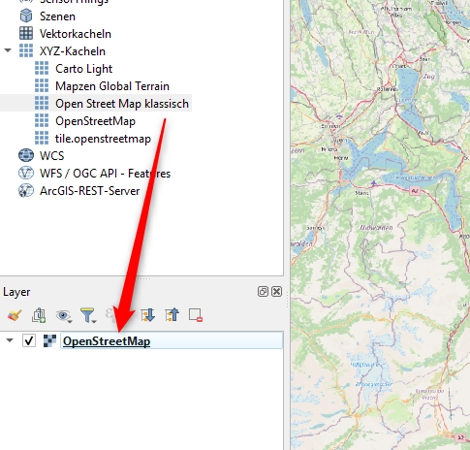Click the Collapse All layers icon
The height and width of the screenshot is (450, 470).
coord(172,315)
